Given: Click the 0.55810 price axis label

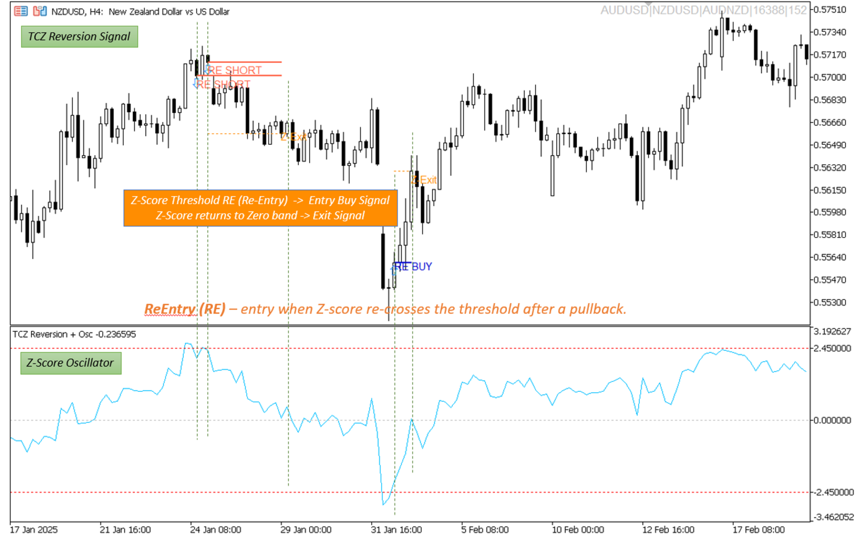Looking at the screenshot, I should 830,235.
